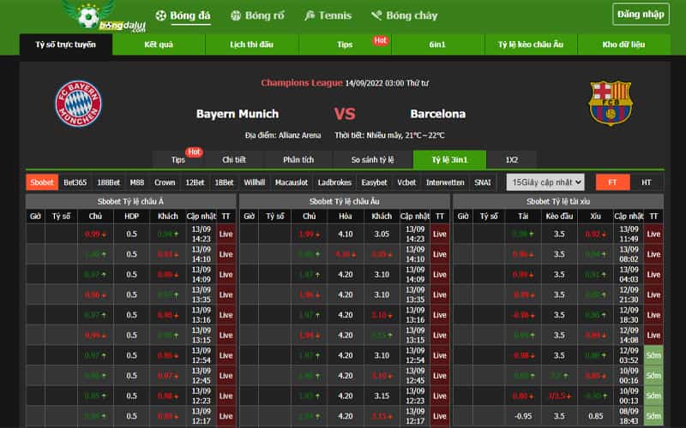Open the bongdalu site logo
The height and width of the screenshot is (428, 686).
(104, 16)
